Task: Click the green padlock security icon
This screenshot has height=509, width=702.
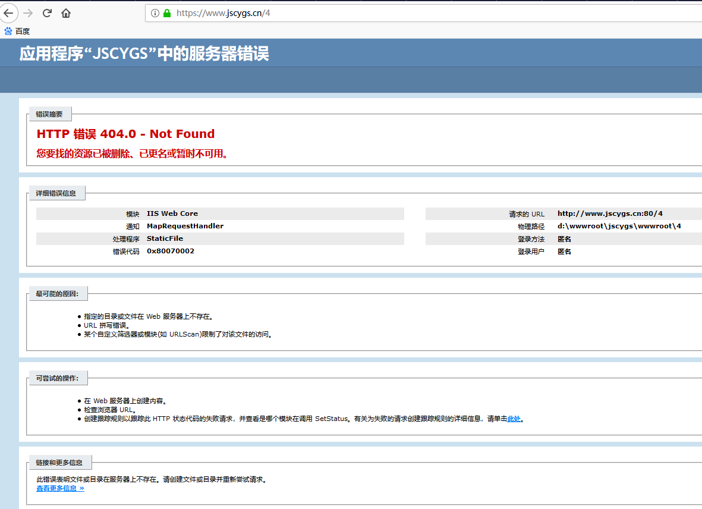Action: (x=167, y=13)
